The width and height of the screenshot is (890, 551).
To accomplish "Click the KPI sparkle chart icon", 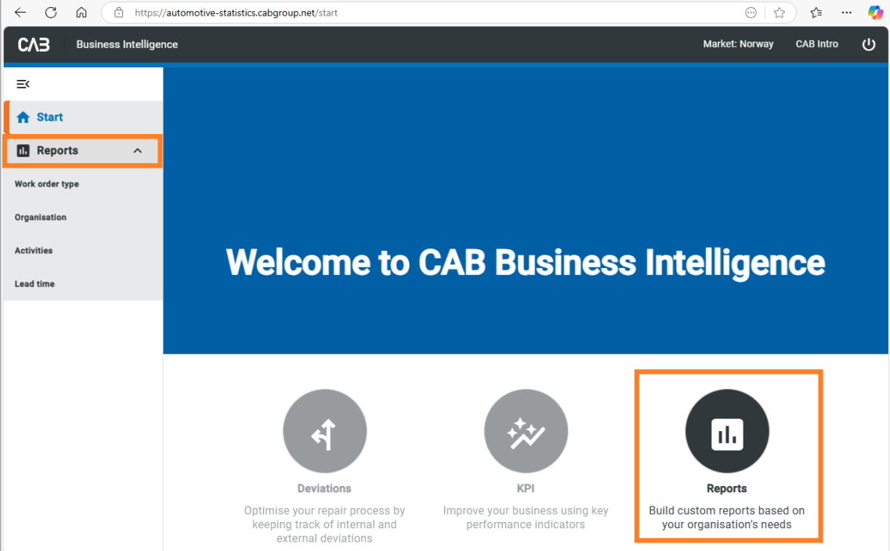I will 526,430.
